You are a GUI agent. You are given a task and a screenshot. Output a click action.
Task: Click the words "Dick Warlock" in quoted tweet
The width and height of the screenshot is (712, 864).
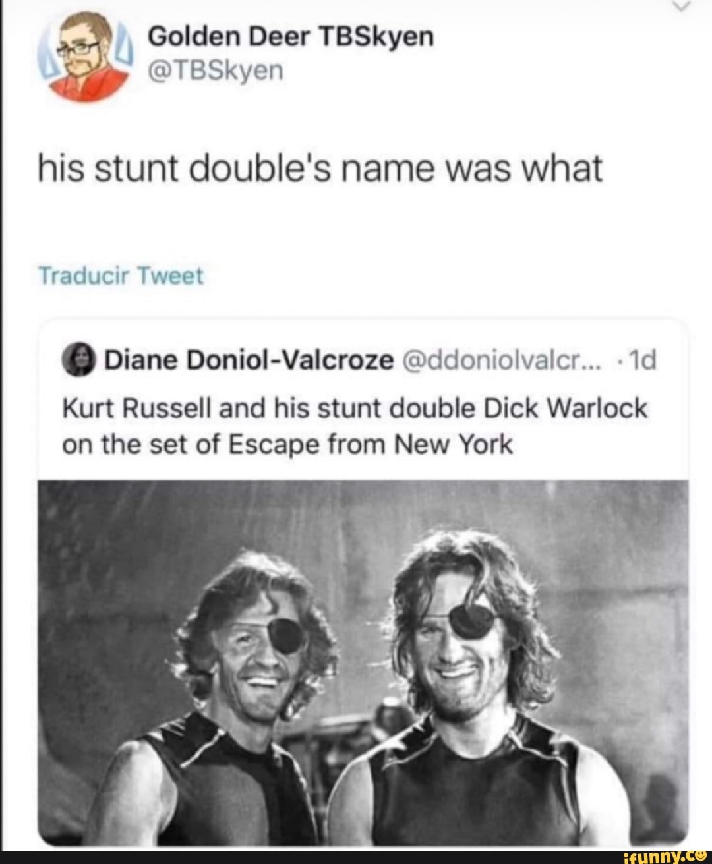coord(566,409)
